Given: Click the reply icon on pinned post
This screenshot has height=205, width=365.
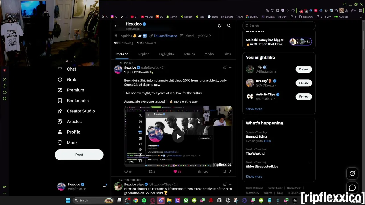Looking at the screenshot, I should 126,171.
